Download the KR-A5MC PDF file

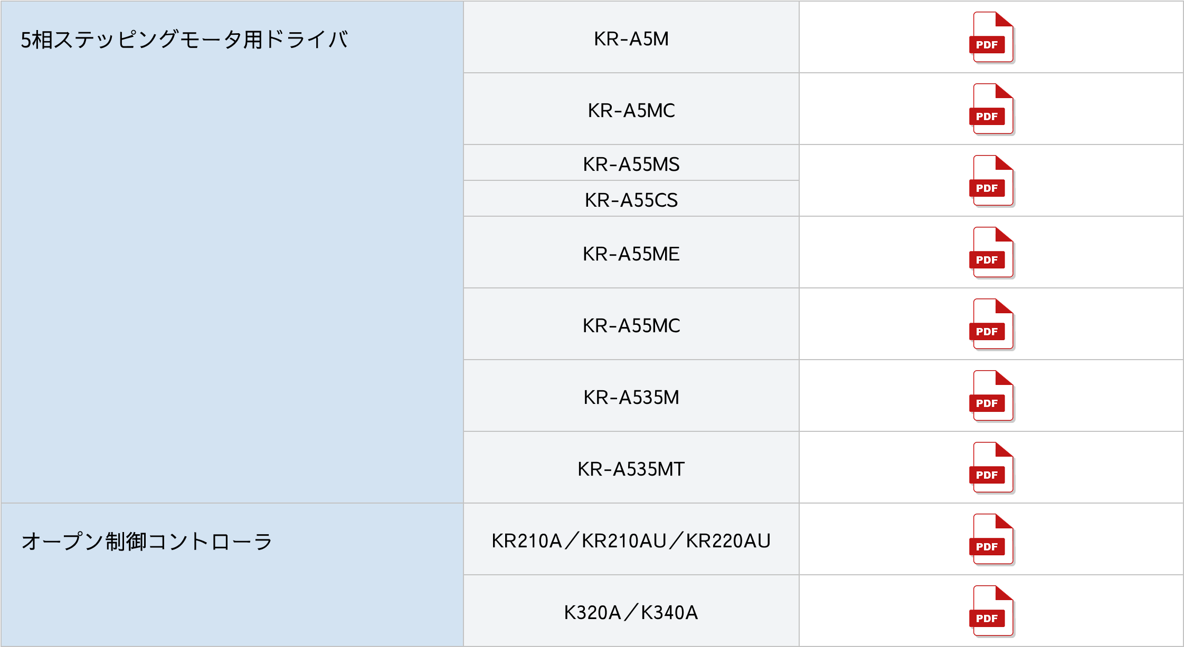(992, 109)
